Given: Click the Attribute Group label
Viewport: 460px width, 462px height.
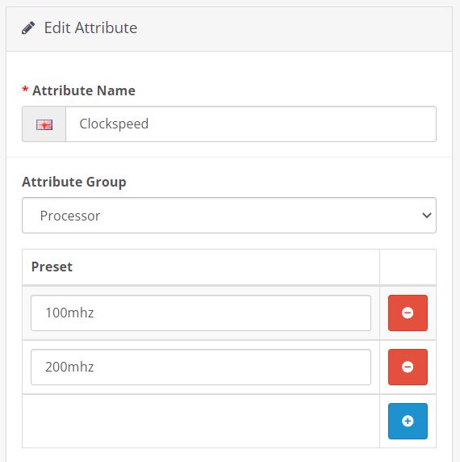Looking at the screenshot, I should (74, 182).
